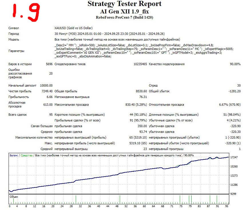Screen dimensions: 245x210
Task: Click the x-axis tick label 95
Action: click(x=227, y=206)
